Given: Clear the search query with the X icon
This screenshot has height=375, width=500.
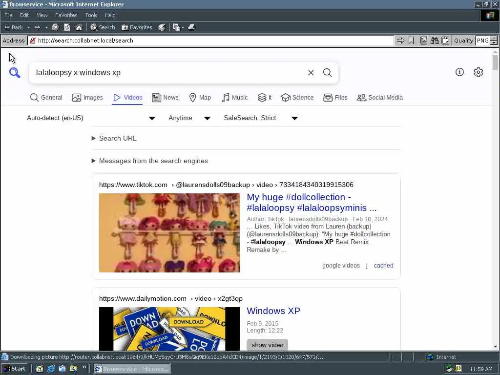Looking at the screenshot, I should [x=311, y=73].
